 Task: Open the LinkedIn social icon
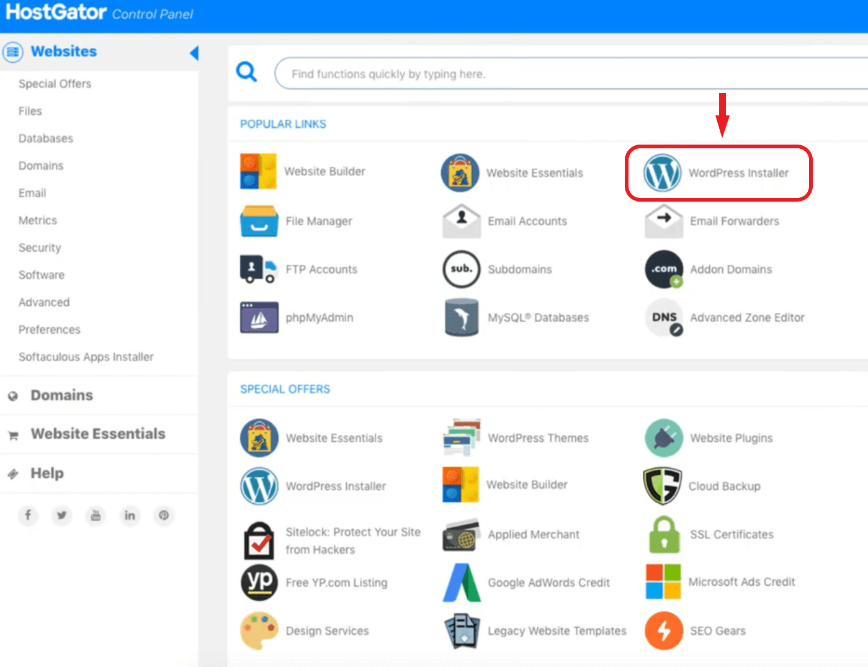tap(130, 515)
